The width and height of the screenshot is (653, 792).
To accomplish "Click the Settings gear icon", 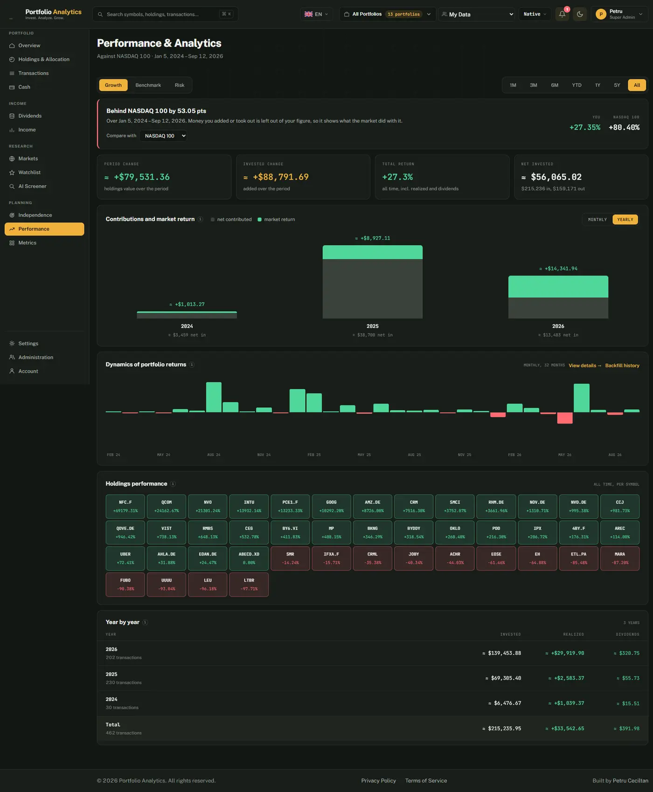I will (x=12, y=344).
